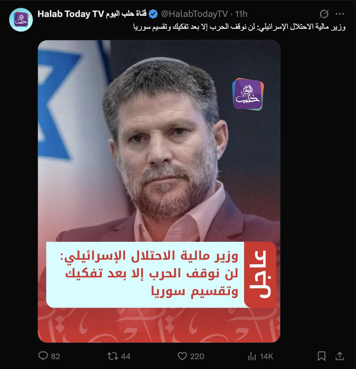Open the reply comment icon
Screen dimensions: 356x369
coord(43,356)
